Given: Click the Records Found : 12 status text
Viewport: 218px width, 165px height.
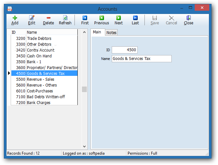Looking at the screenshot, I should point(23,153).
